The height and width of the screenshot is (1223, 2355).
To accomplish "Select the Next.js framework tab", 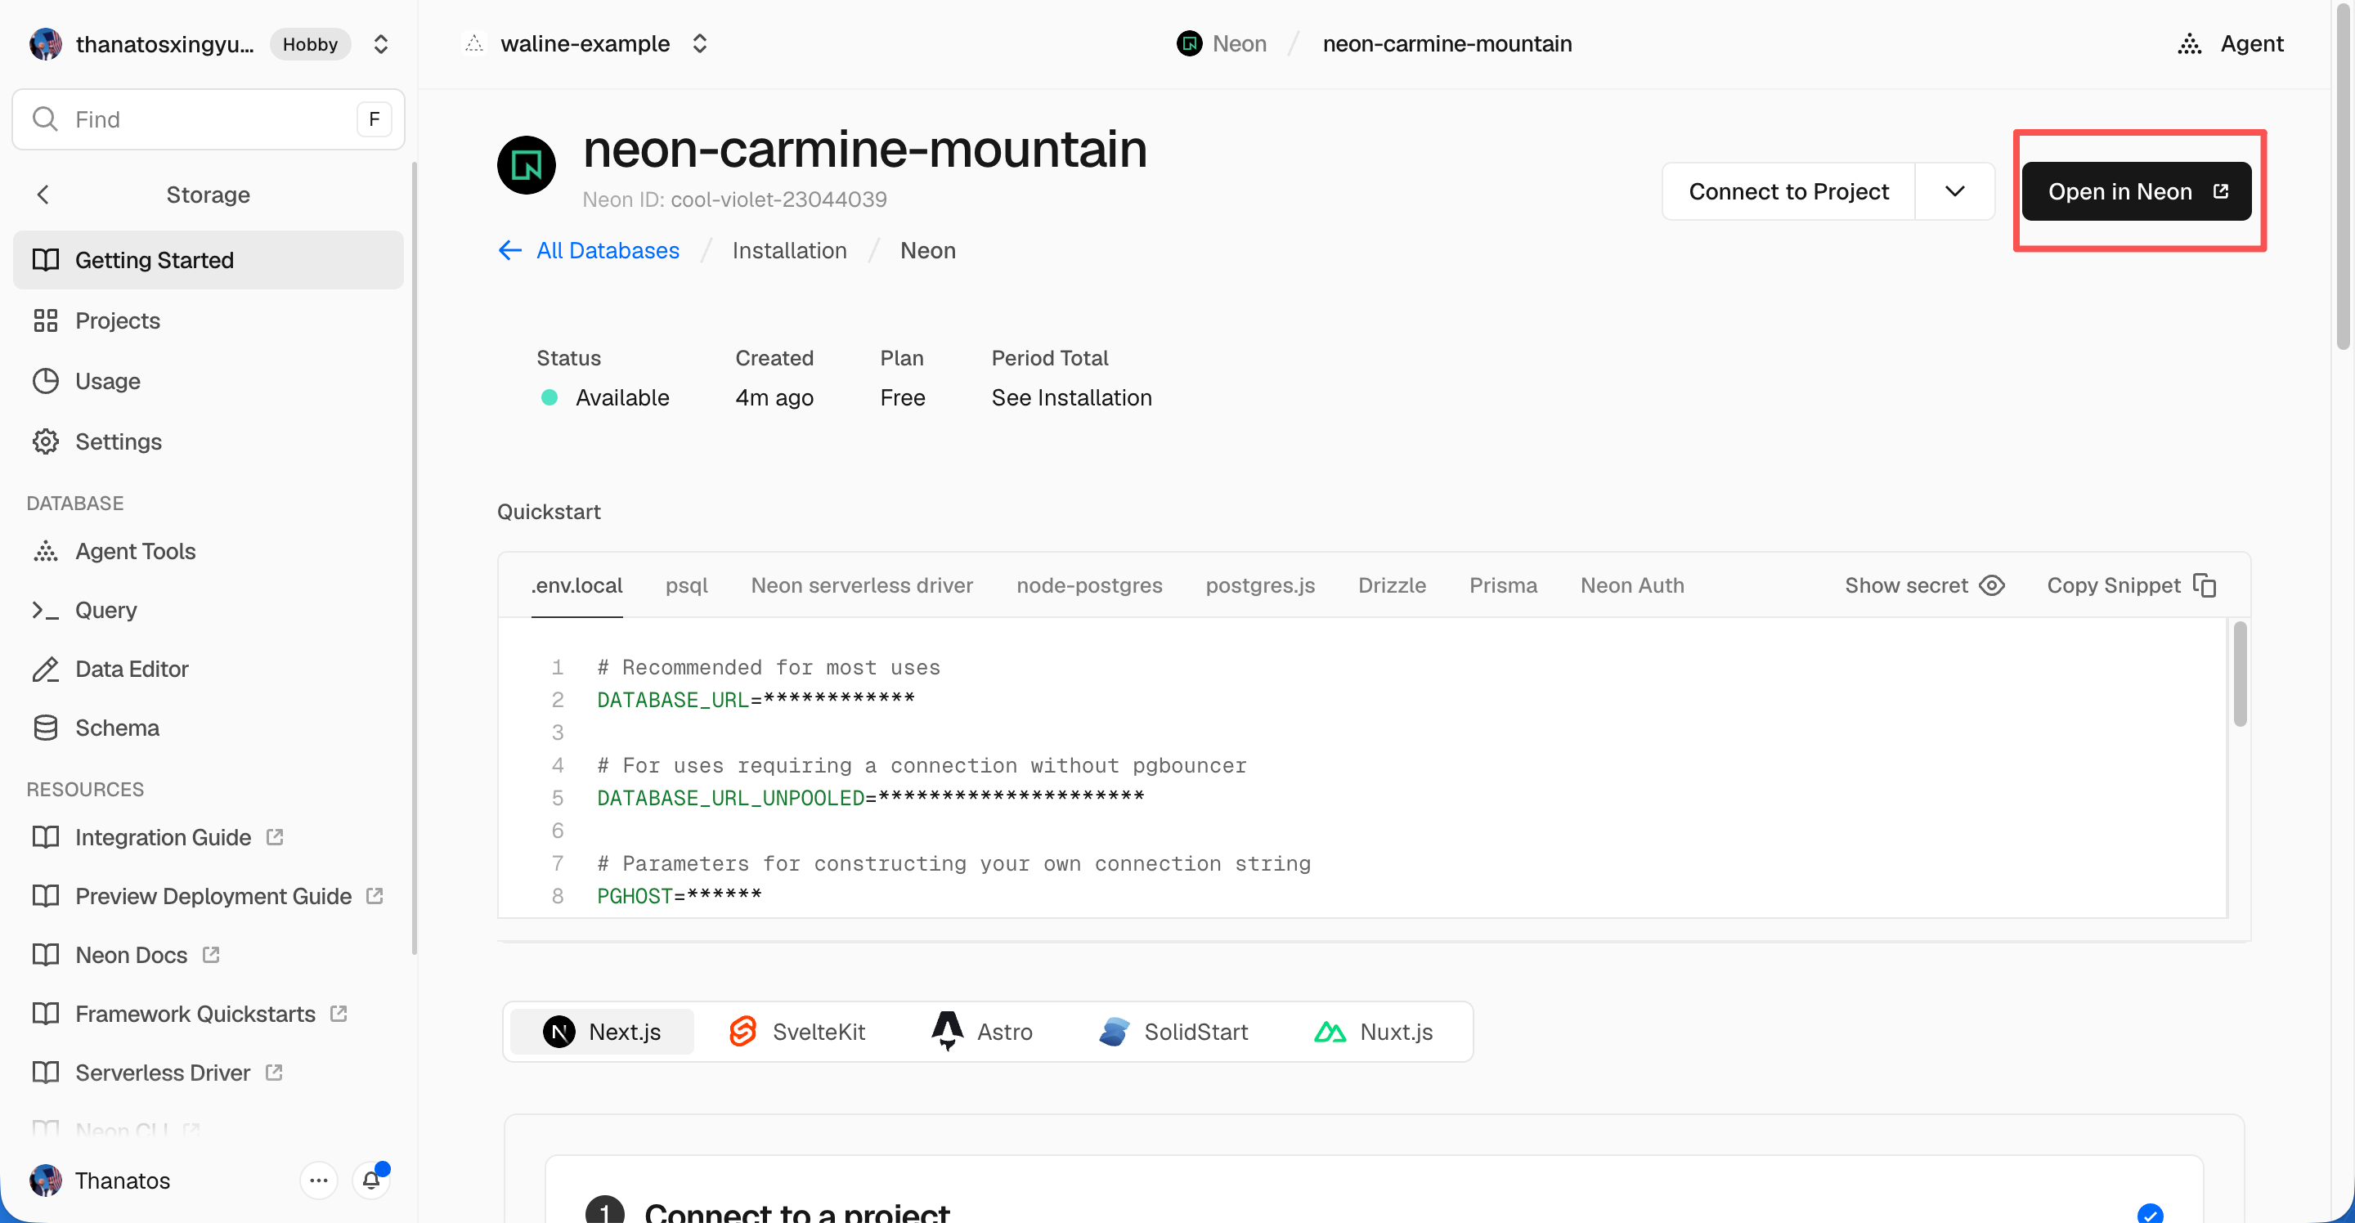I will click(x=602, y=1032).
